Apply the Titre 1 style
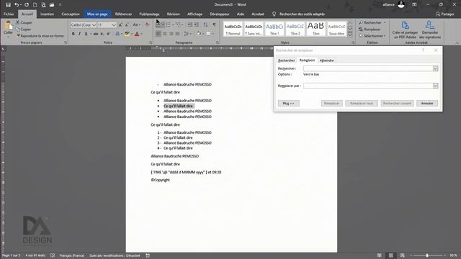Screen dimensions: 461x259 (274, 29)
